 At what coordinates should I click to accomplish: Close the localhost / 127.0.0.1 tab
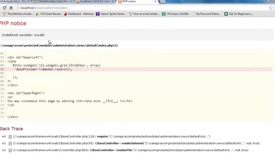(x=113, y=1)
